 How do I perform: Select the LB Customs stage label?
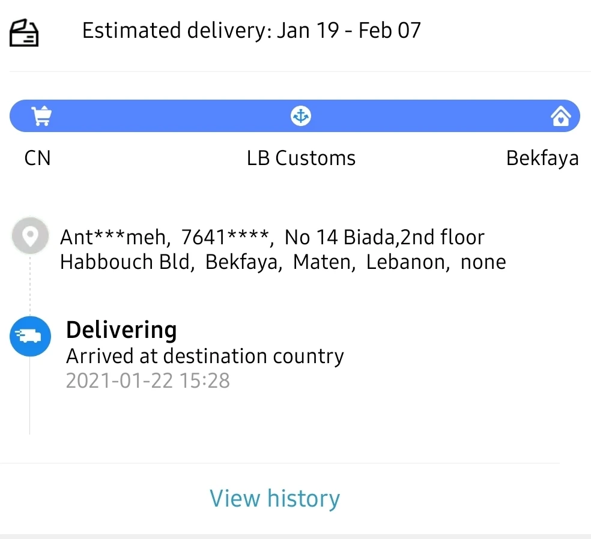coord(301,158)
